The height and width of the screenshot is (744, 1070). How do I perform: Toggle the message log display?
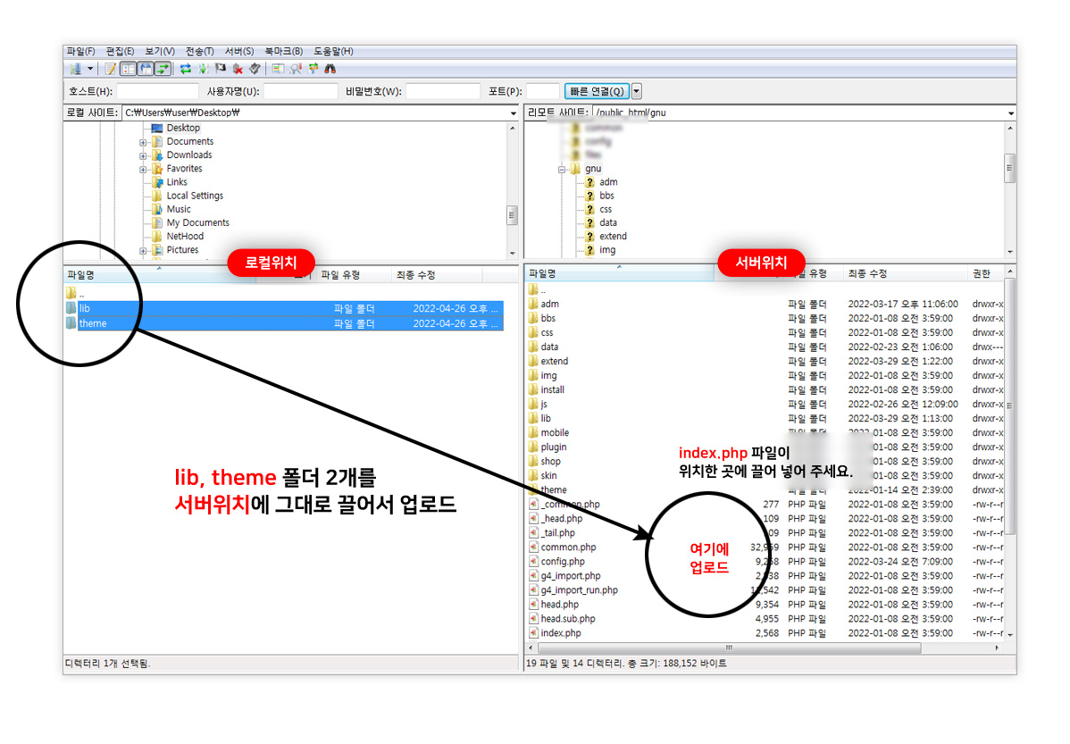coord(110,69)
